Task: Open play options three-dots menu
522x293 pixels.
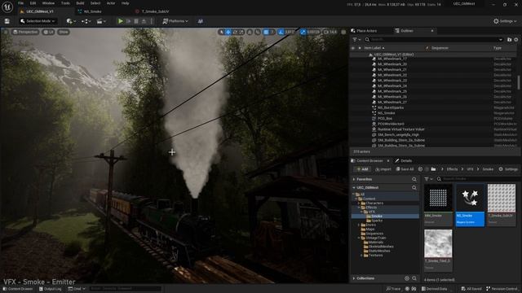Action: (x=152, y=21)
